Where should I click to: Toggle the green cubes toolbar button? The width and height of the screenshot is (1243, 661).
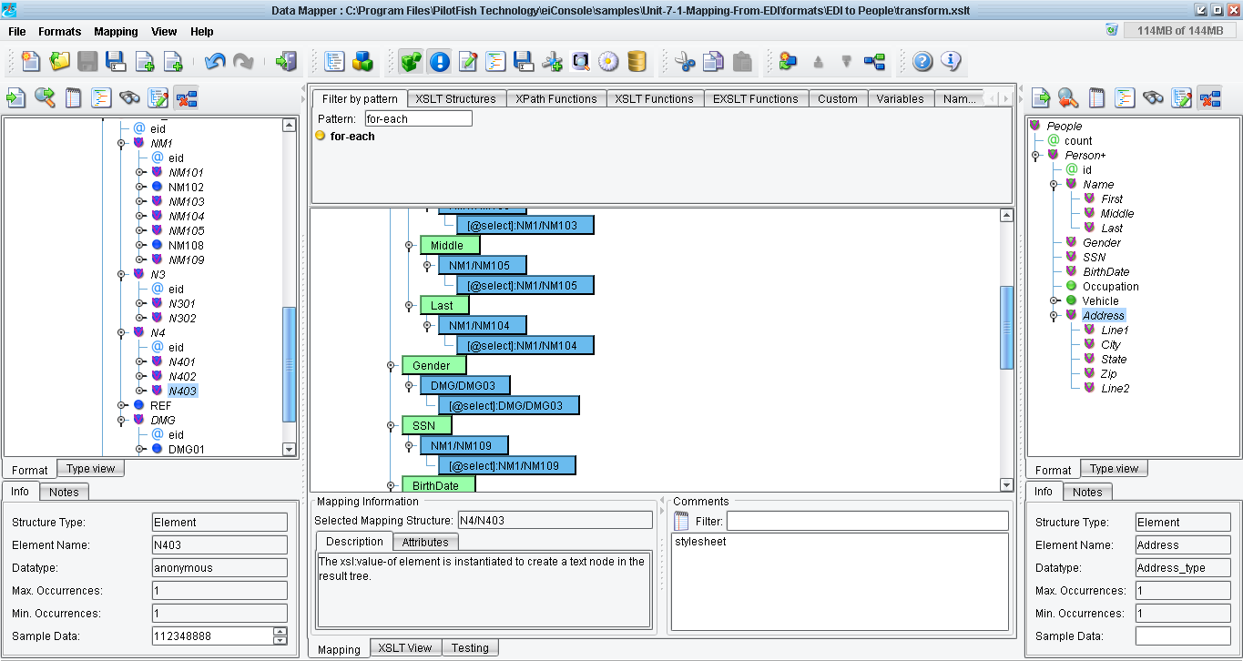click(411, 61)
